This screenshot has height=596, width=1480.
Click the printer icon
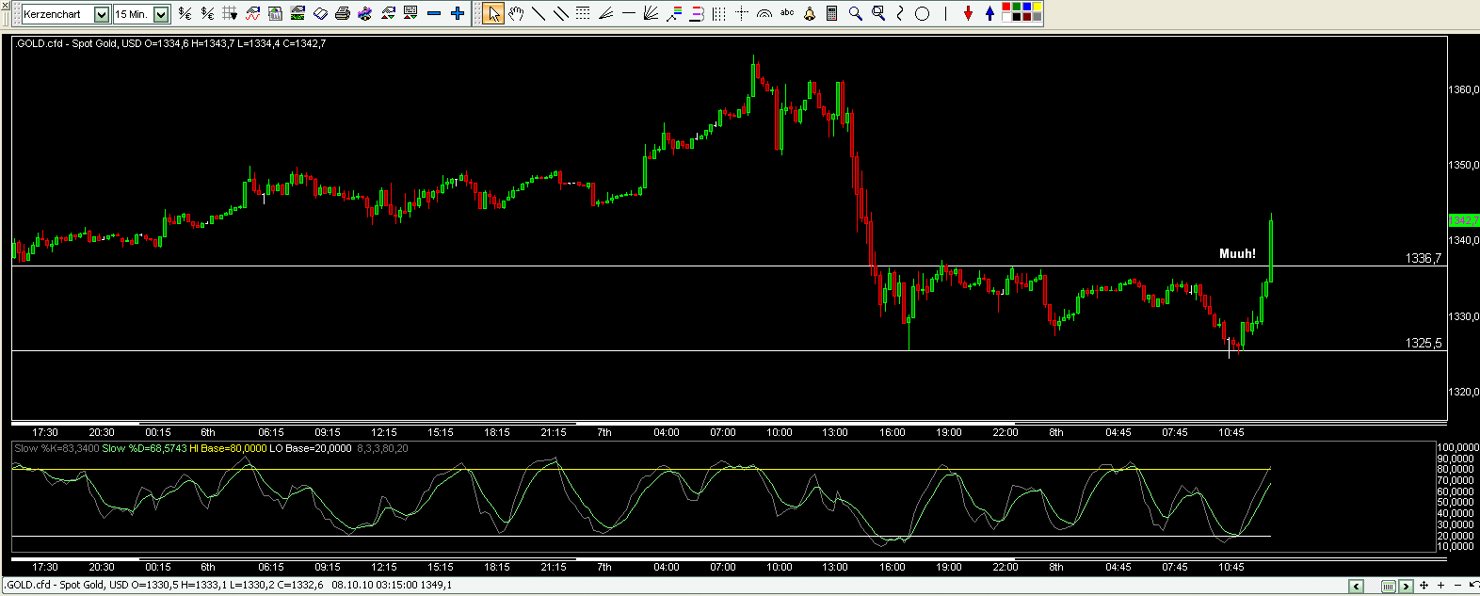point(343,13)
